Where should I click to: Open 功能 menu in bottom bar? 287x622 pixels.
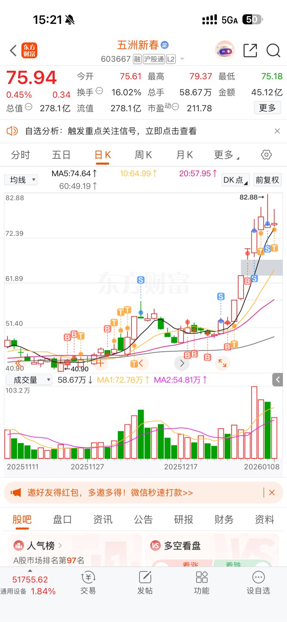[x=202, y=583]
